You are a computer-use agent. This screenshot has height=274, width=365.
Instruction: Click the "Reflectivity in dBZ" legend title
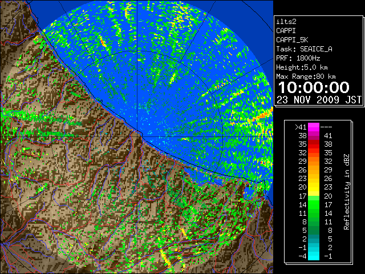click(x=346, y=192)
